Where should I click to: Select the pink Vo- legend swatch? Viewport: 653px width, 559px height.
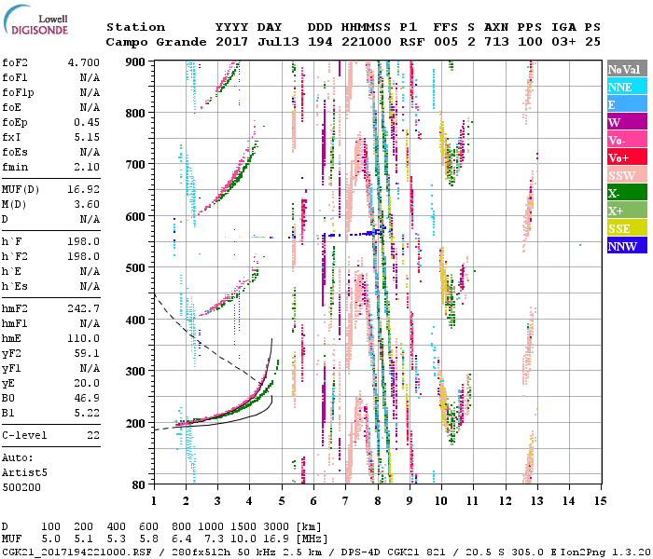click(x=626, y=140)
